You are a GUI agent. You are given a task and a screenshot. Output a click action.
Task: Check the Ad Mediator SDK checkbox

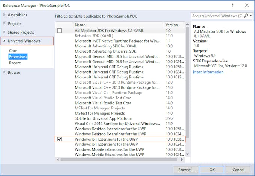[x=60, y=31]
